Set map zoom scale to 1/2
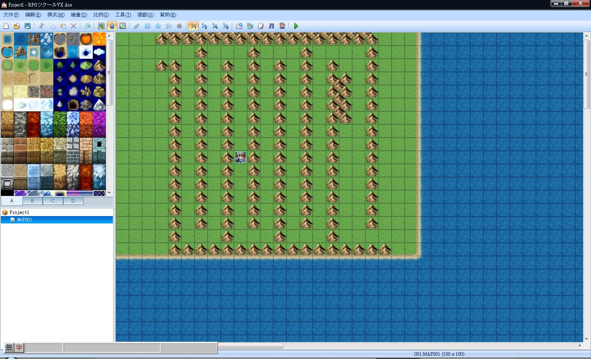 pyautogui.click(x=204, y=26)
